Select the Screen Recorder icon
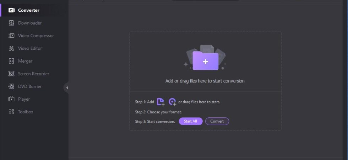Viewport: 348px width, 160px height. 11,74
